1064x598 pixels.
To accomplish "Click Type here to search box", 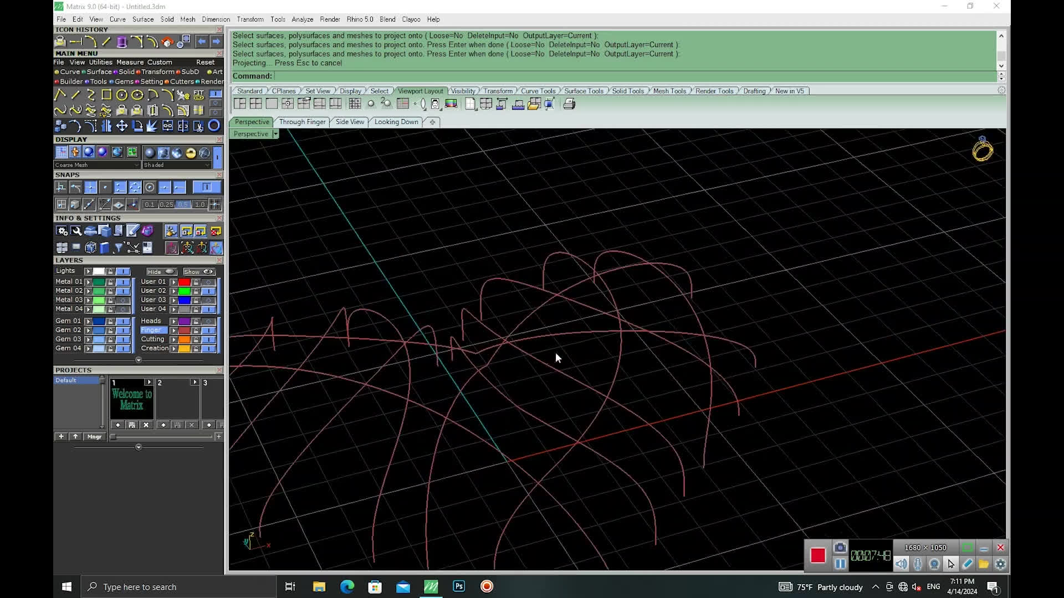I will (x=178, y=587).
